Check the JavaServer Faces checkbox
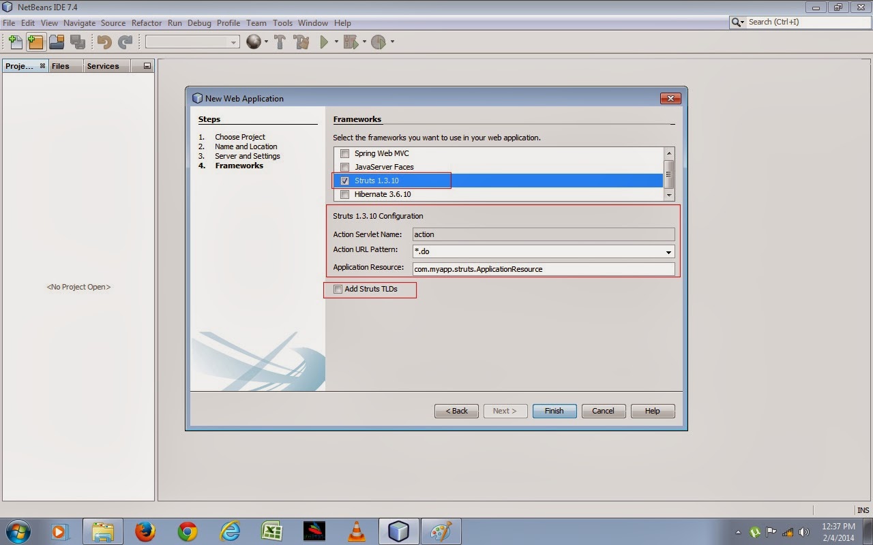The image size is (873, 545). pos(344,167)
